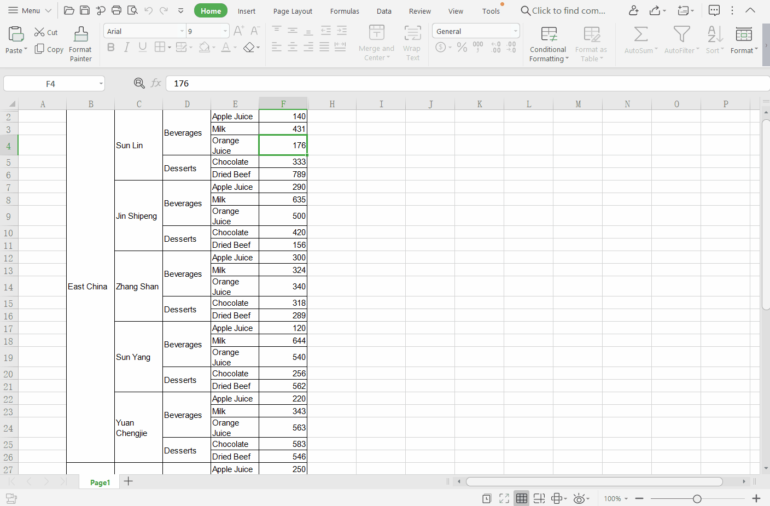Viewport: 770px width, 506px height.
Task: Cut the selected cell
Action: pos(46,32)
